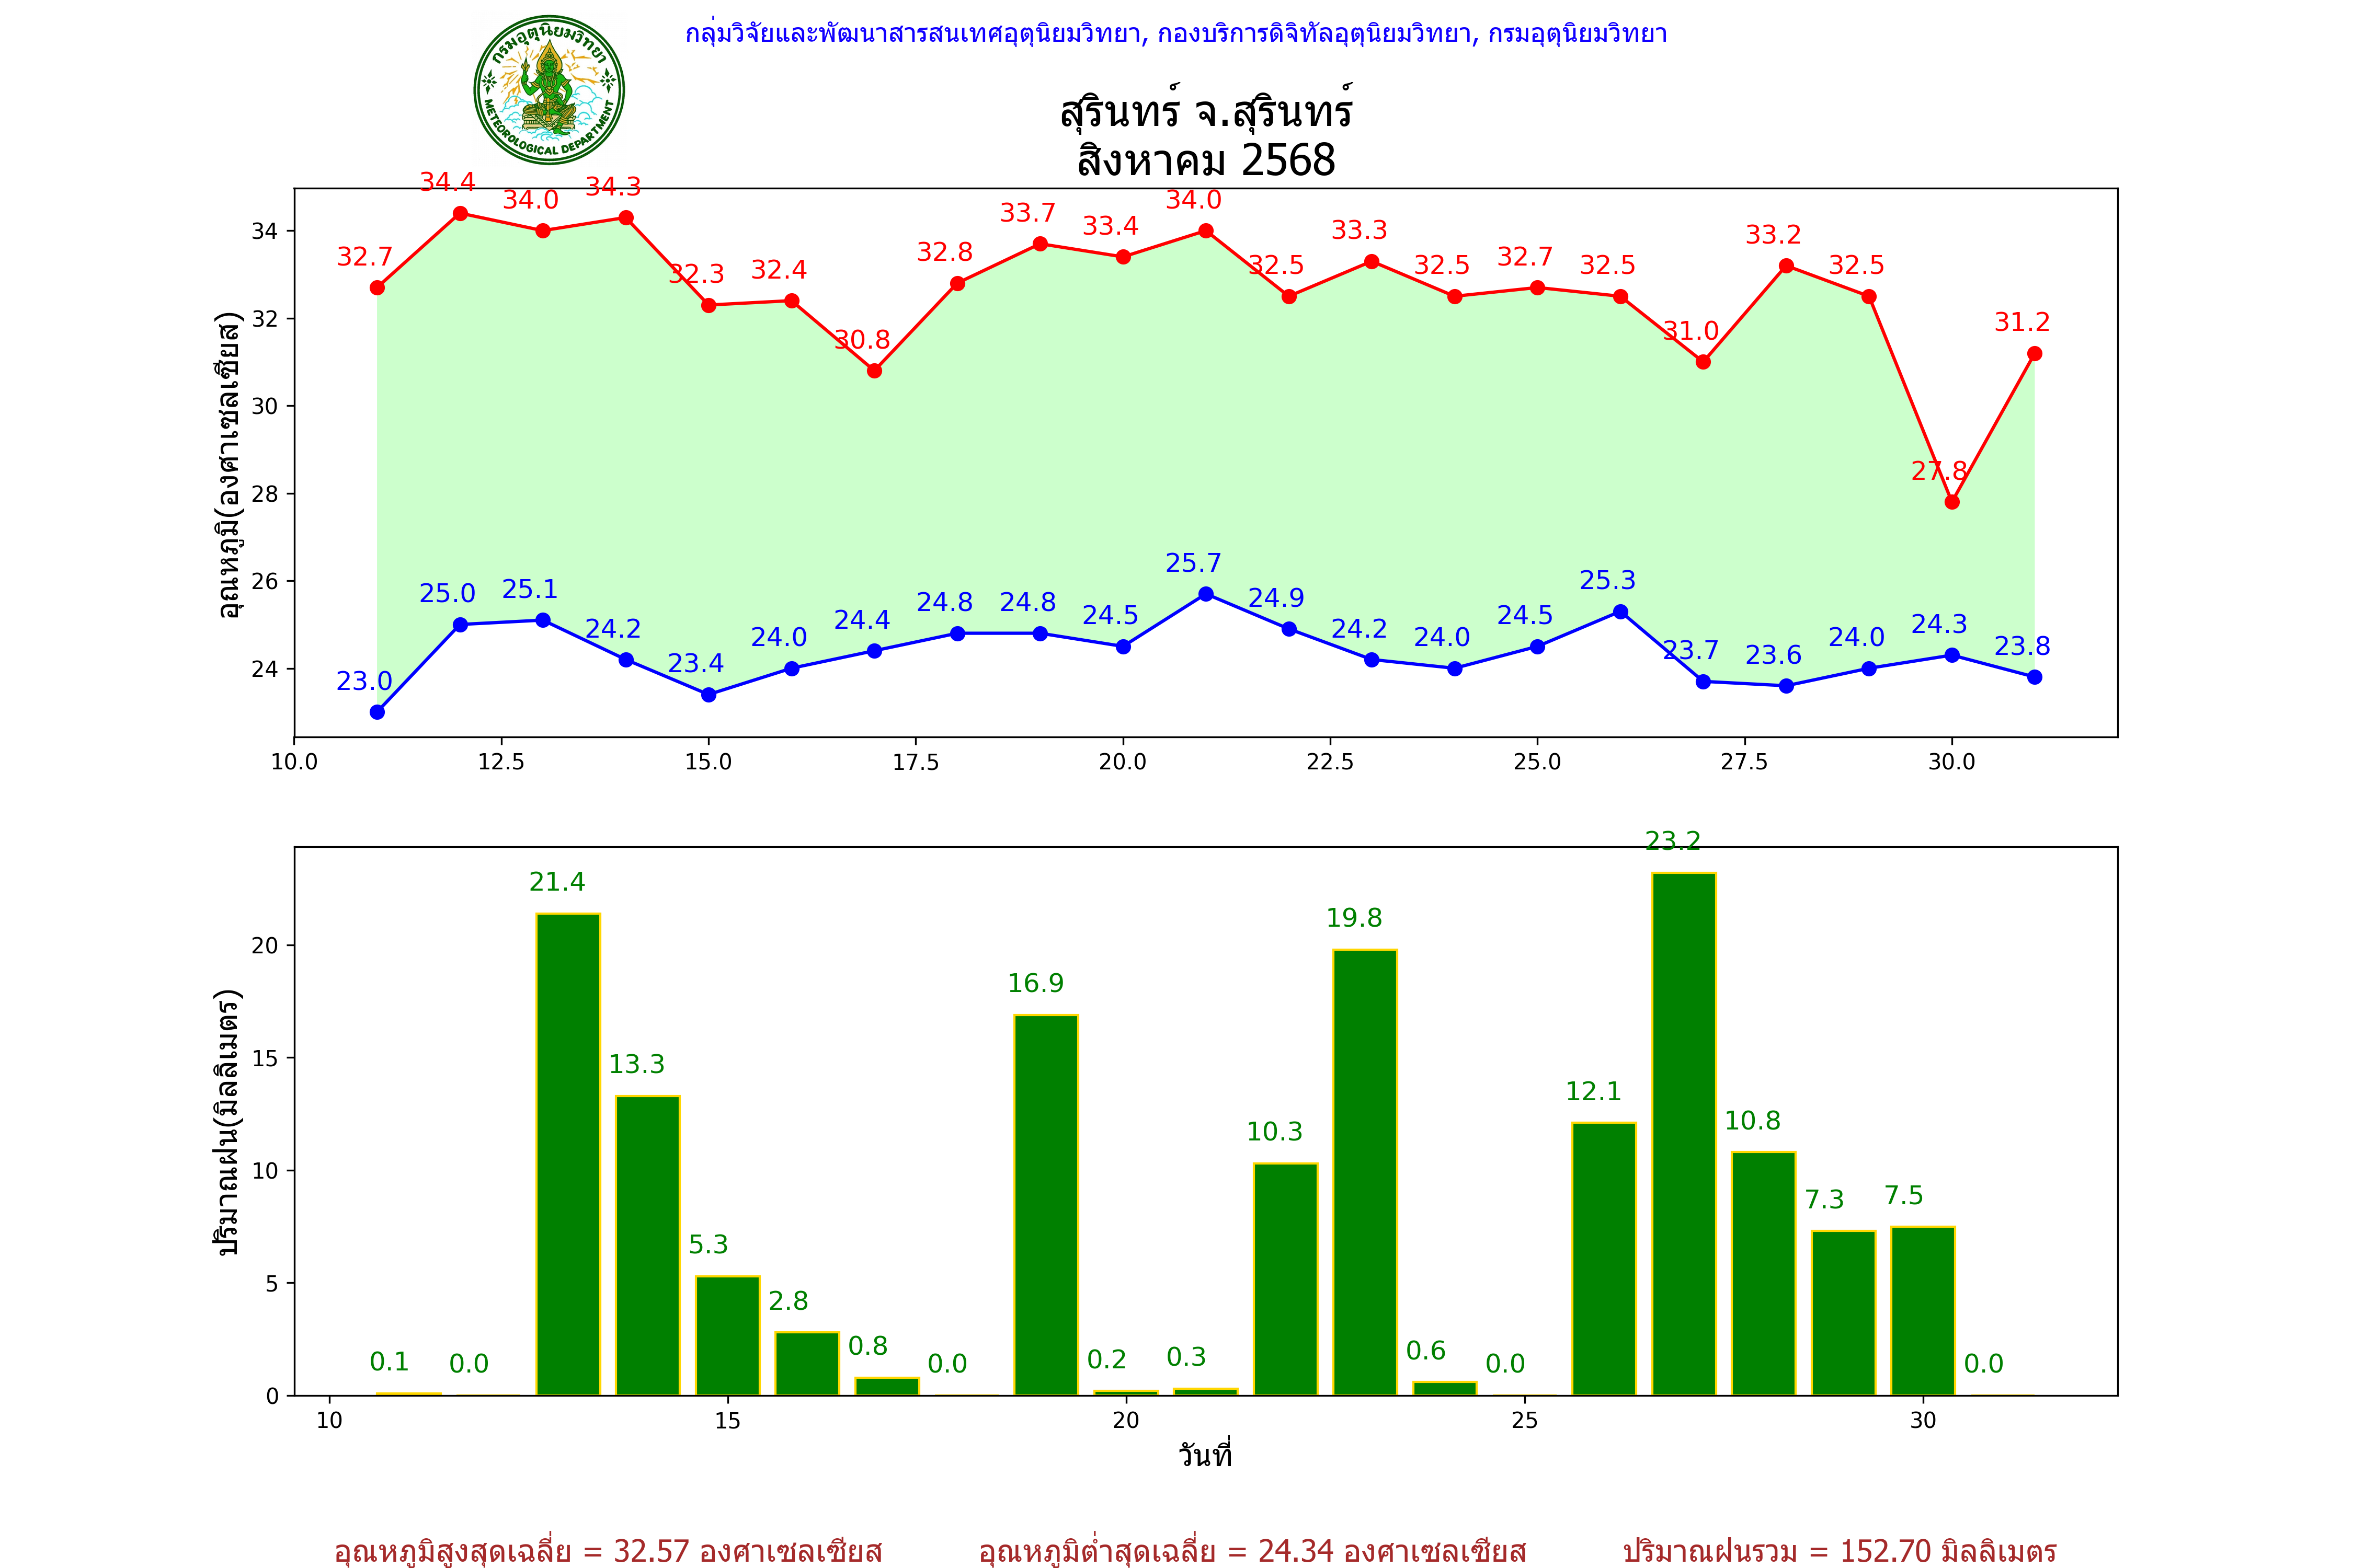
Task: Click the 12.1 rainfall bar
Action: pos(1604,1258)
